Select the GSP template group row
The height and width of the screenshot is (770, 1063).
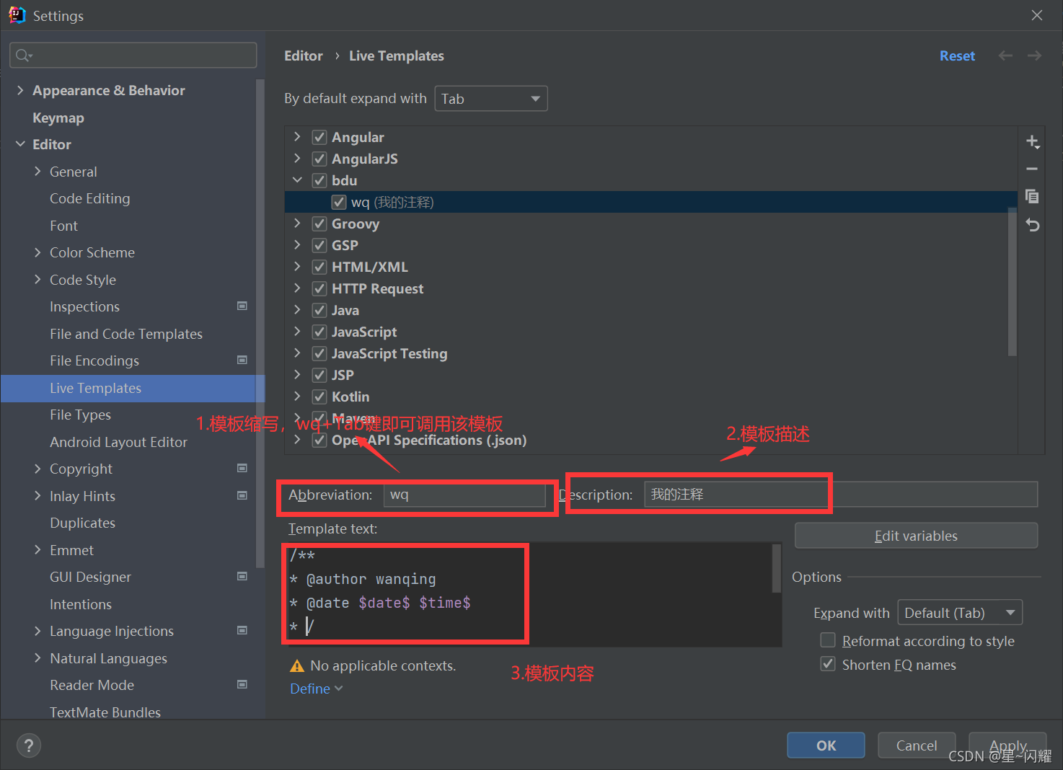651,245
